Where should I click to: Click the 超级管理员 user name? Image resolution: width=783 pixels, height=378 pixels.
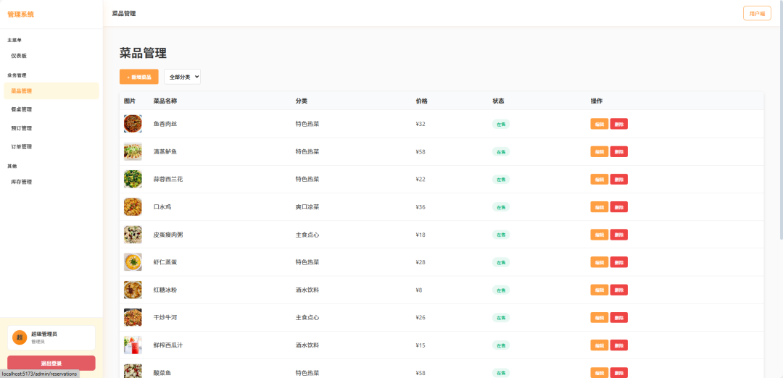pyautogui.click(x=44, y=334)
